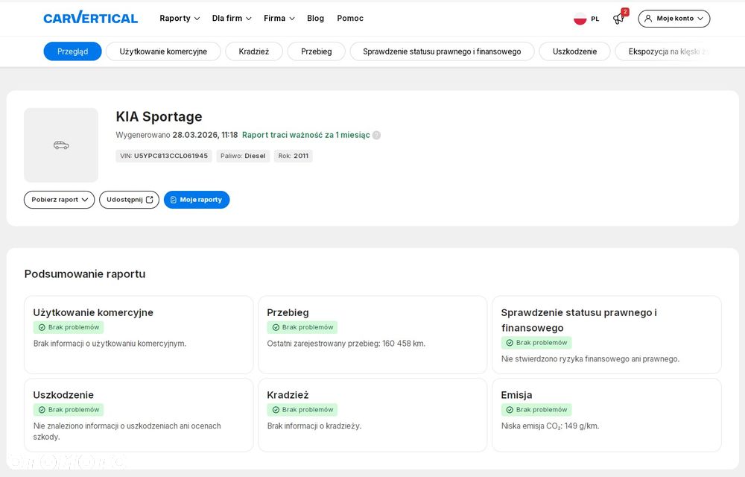Click the Paliwo: Diesel tag
The width and height of the screenshot is (745, 477).
pyautogui.click(x=243, y=156)
